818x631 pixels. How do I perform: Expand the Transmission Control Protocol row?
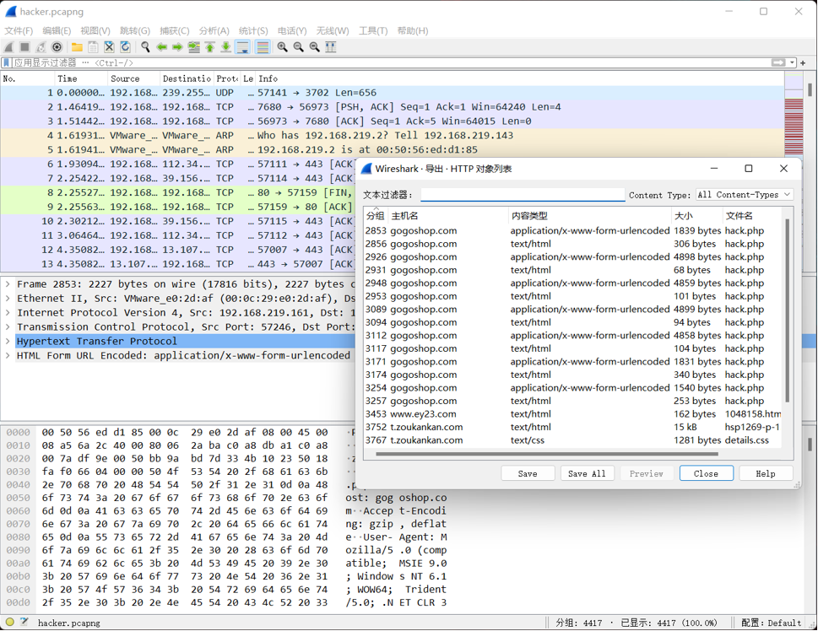click(x=8, y=327)
